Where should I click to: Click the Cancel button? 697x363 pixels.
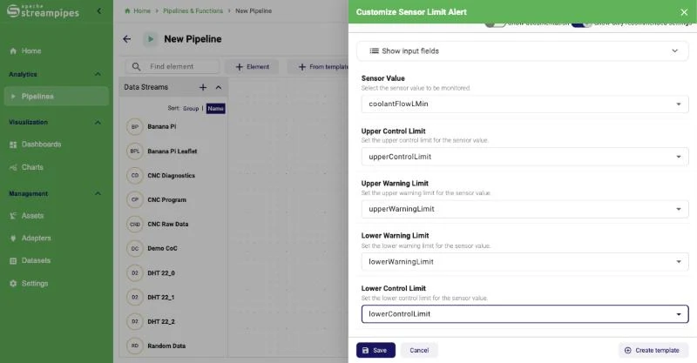[x=419, y=350]
